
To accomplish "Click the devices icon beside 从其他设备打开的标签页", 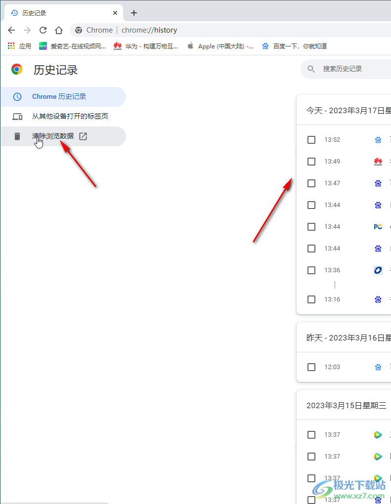I will (x=17, y=116).
